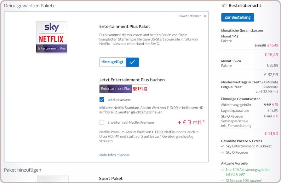Image resolution: width=281 pixels, height=183 pixels.
Task: Click the Sky Q Receiver list entry under Gewählte Pakete
Action: pyautogui.click(x=237, y=152)
